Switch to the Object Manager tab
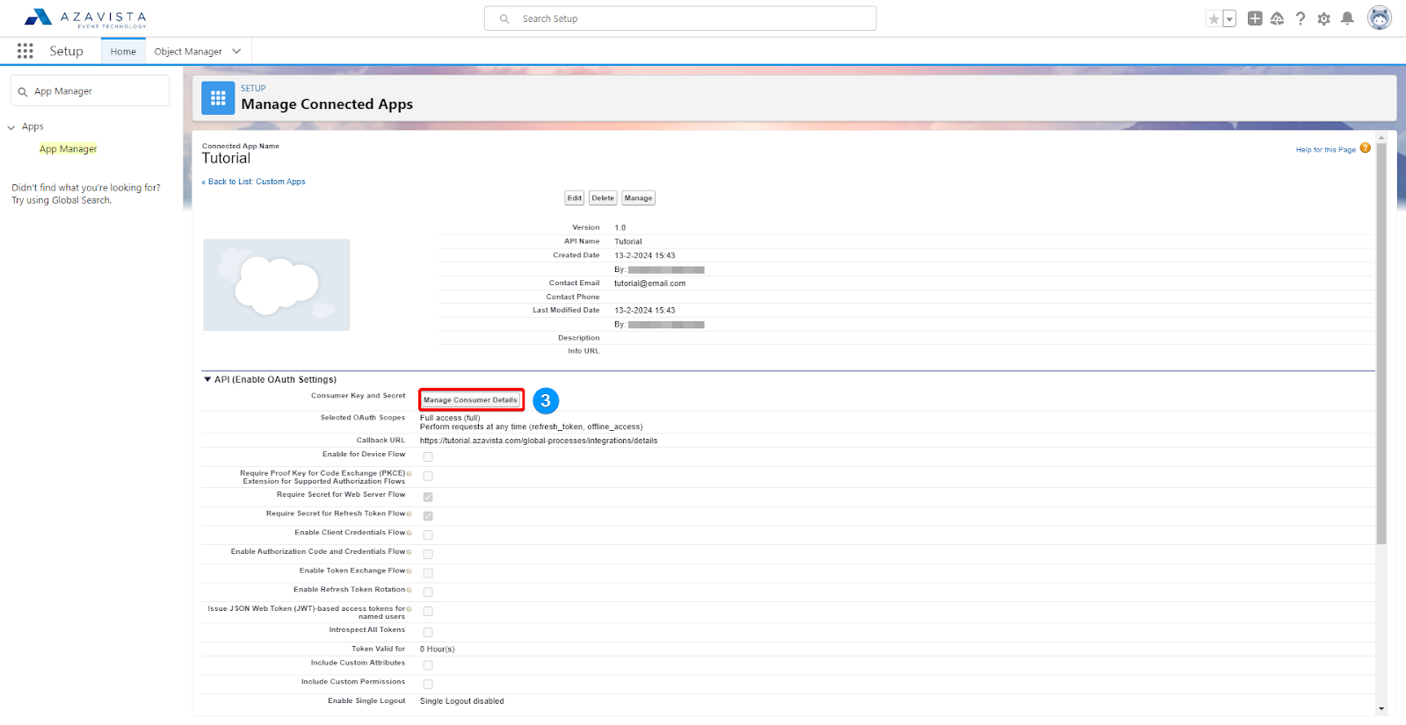 pyautogui.click(x=188, y=52)
